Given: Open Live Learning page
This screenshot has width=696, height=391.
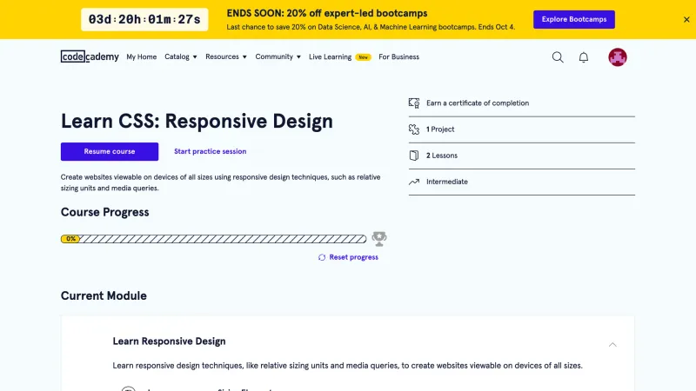Looking at the screenshot, I should (x=331, y=56).
